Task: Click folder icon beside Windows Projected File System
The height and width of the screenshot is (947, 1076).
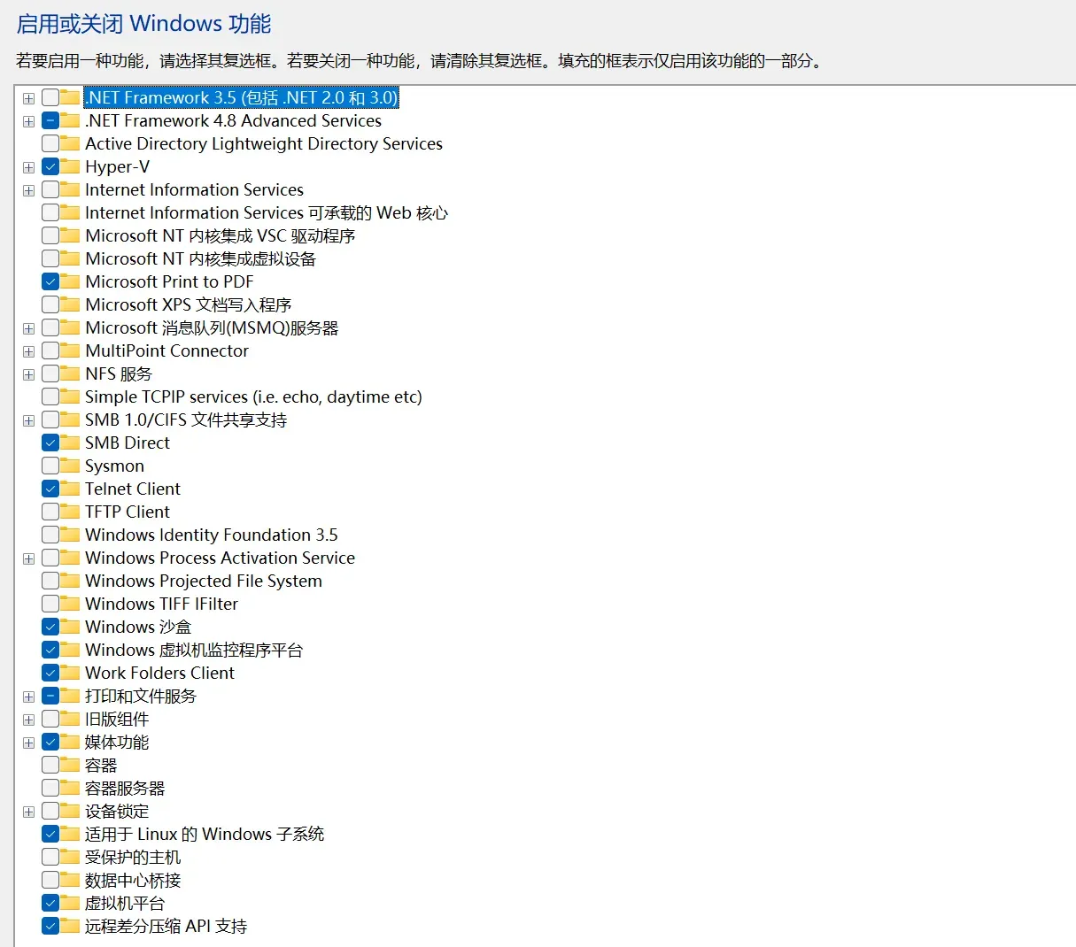Action: [x=70, y=581]
